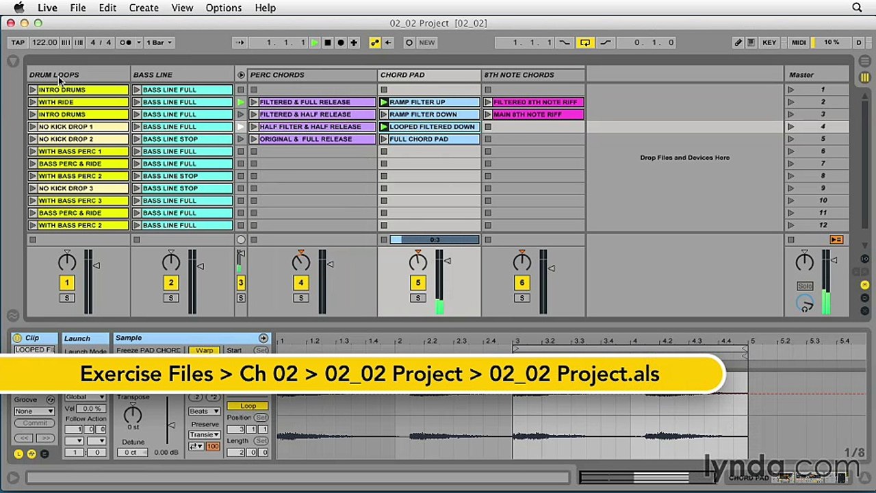Launch master scene 1
The image size is (876, 493).
click(791, 90)
